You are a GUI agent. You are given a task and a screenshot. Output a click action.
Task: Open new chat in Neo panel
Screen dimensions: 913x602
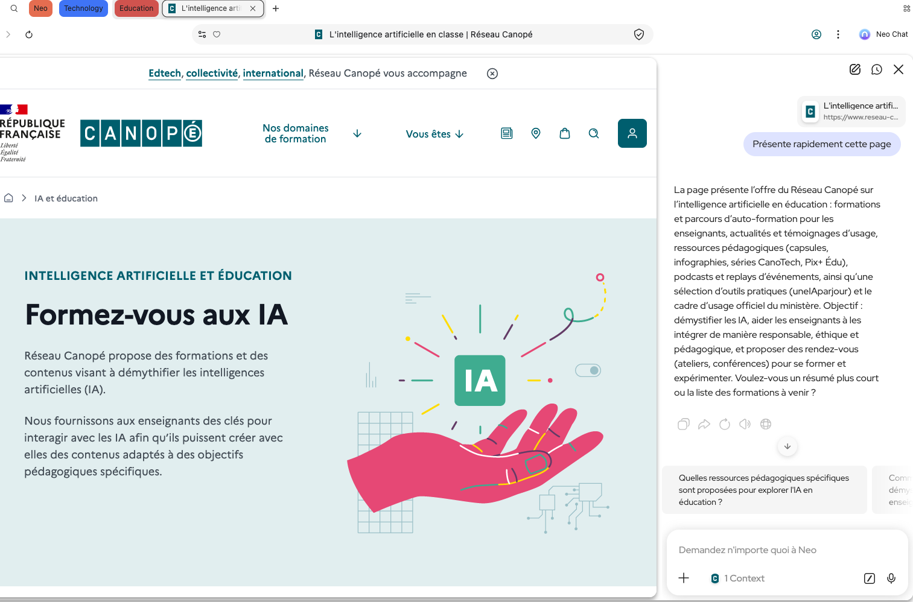[x=855, y=69]
